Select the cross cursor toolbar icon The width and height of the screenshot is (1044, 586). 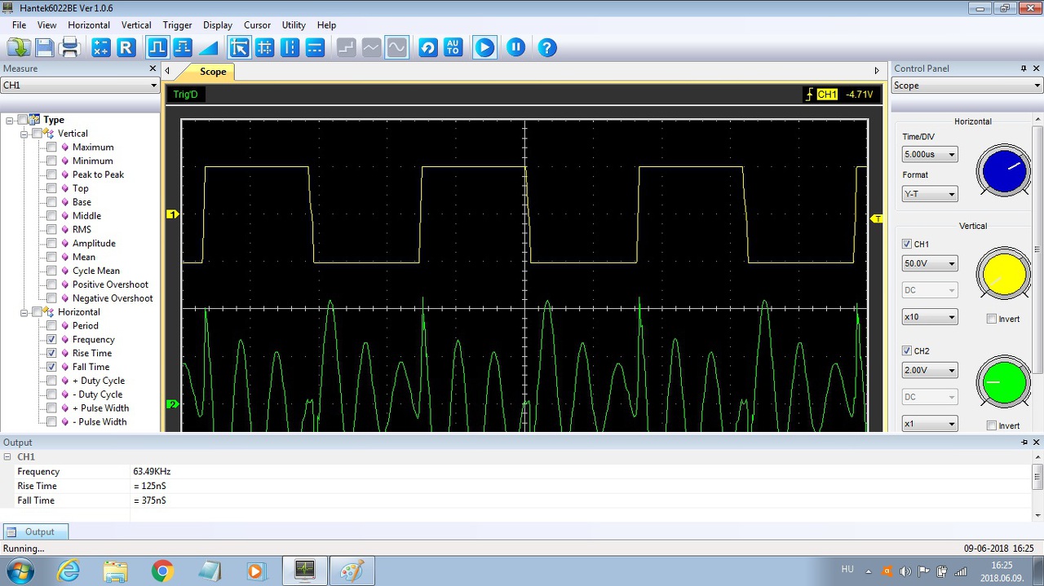coord(265,47)
